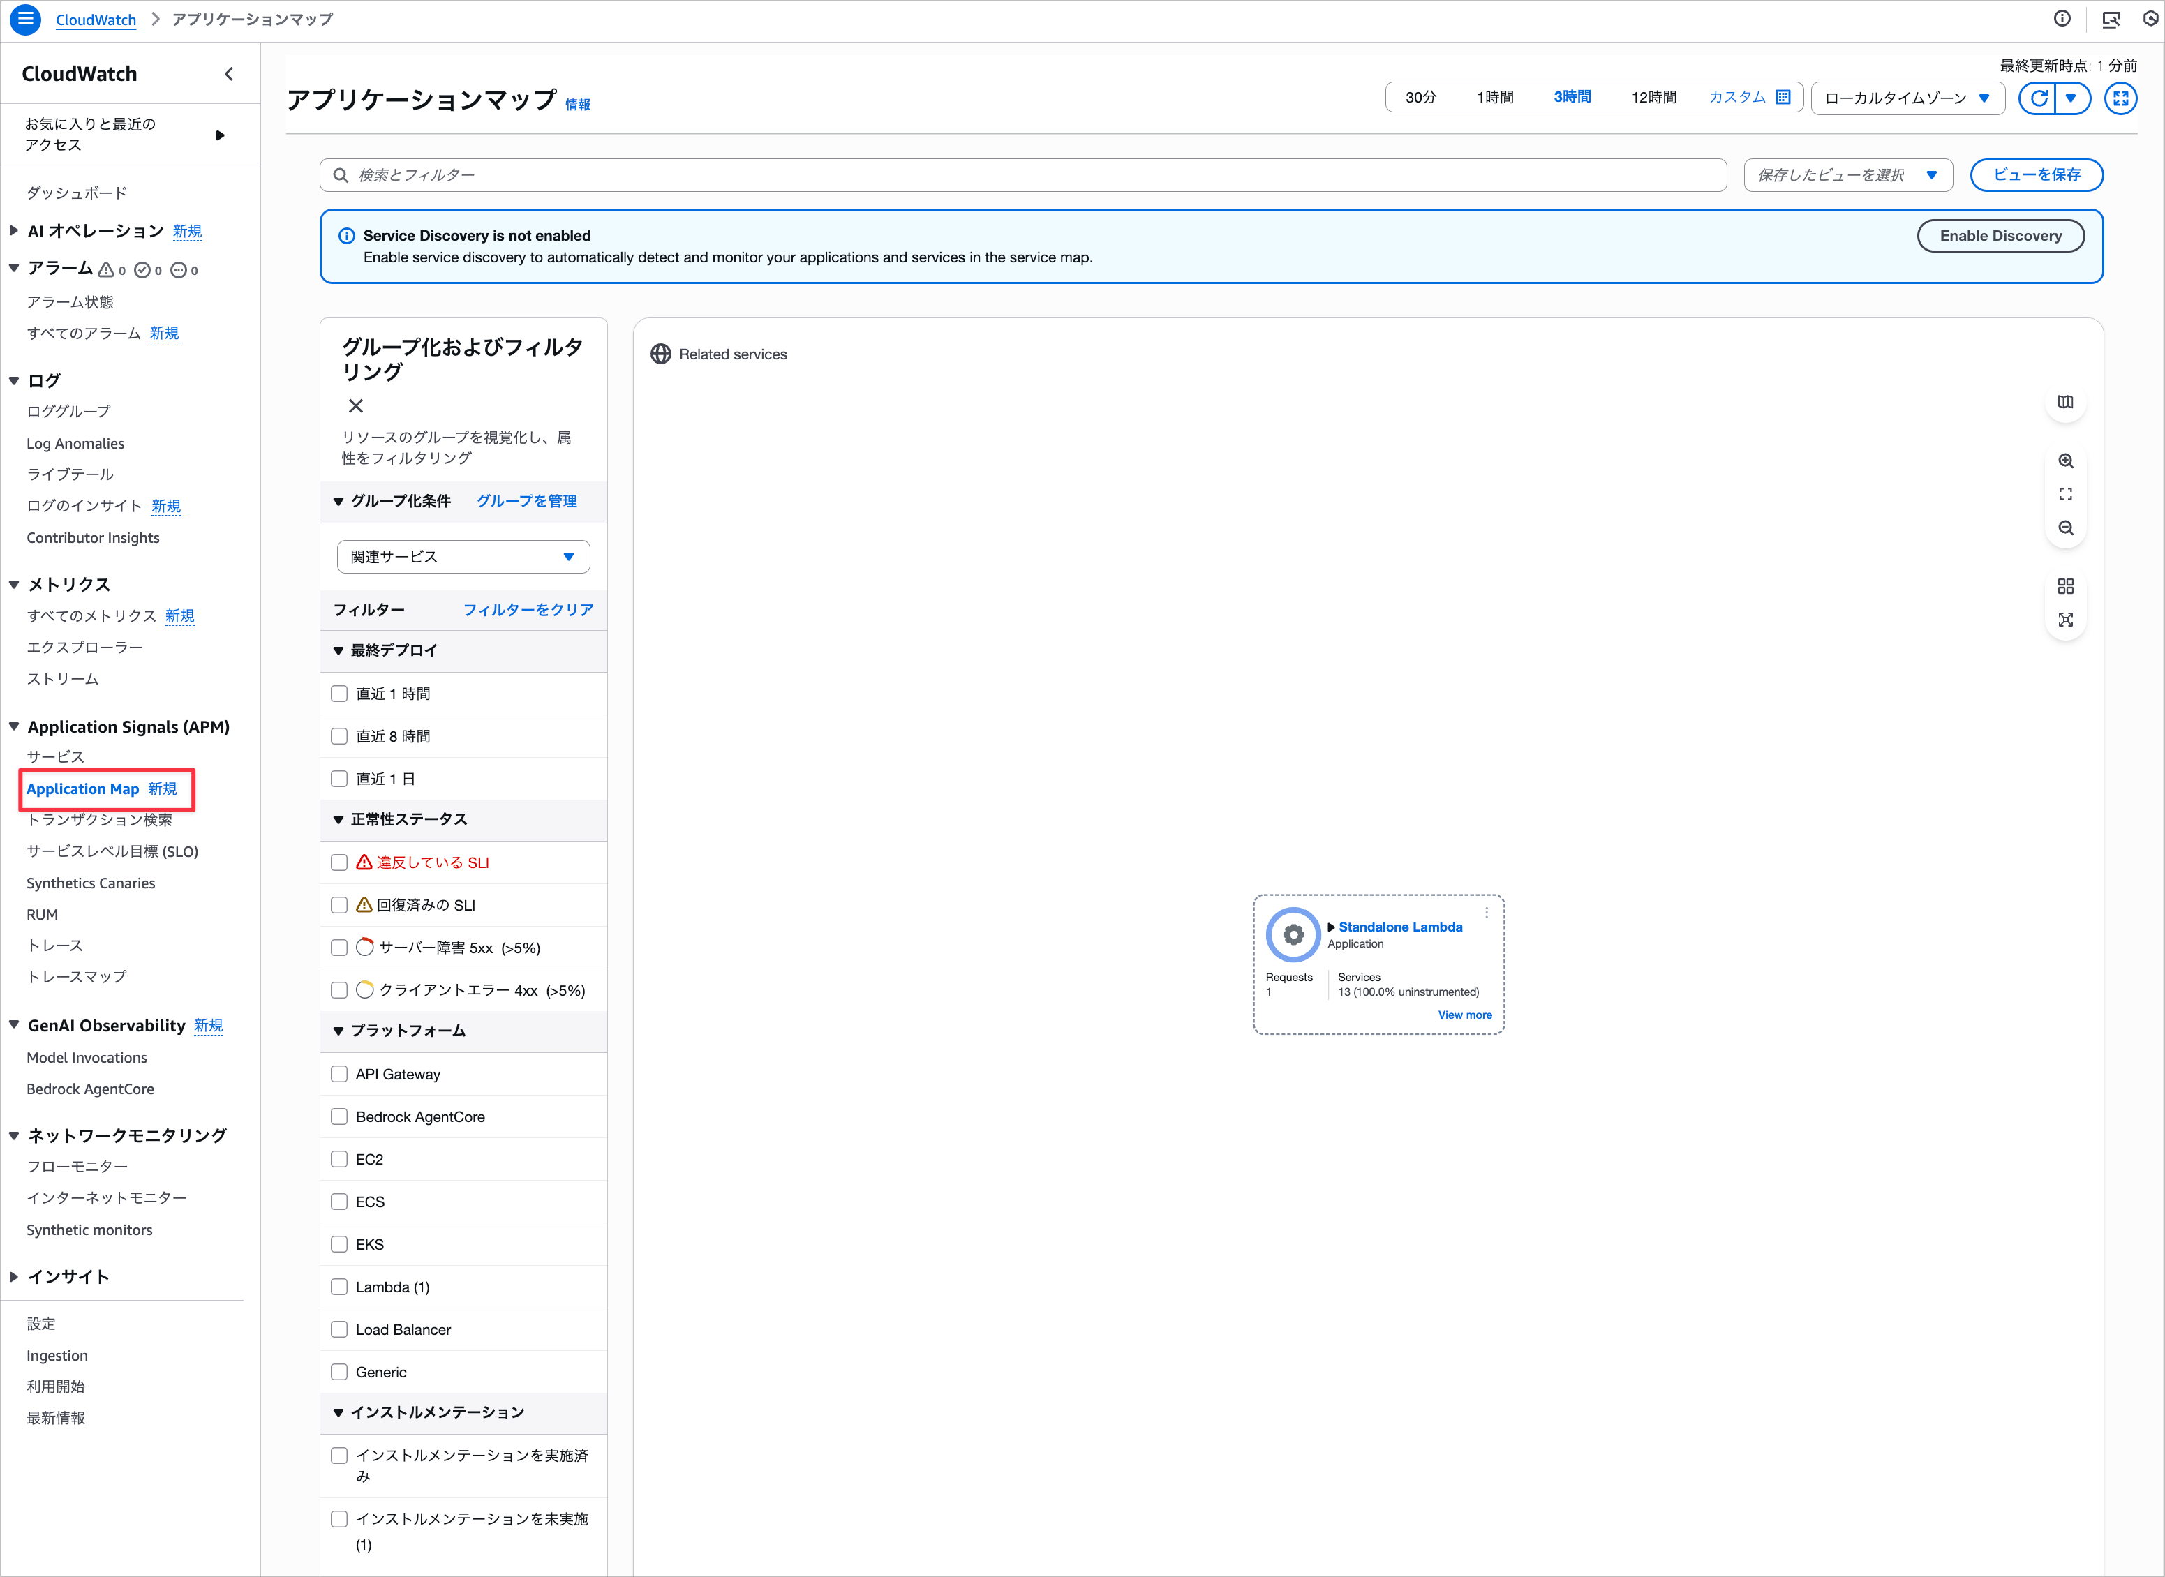This screenshot has height=1577, width=2165.
Task: Click the refresh icon button
Action: [2038, 98]
